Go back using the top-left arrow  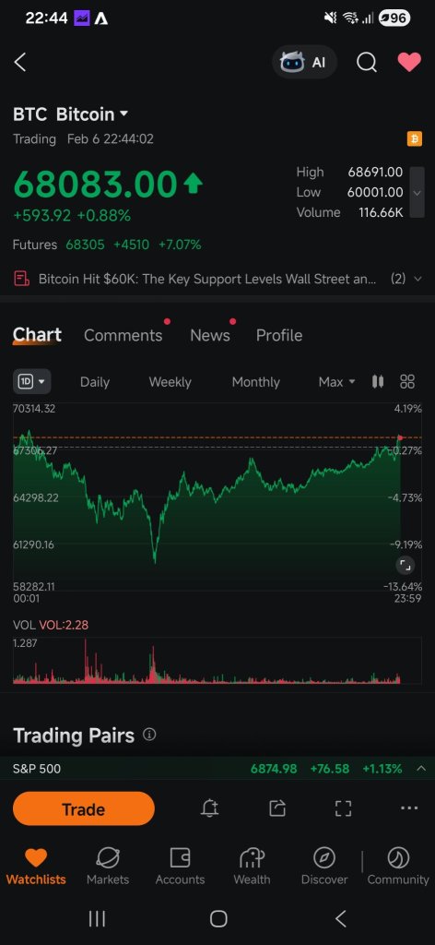pos(20,62)
